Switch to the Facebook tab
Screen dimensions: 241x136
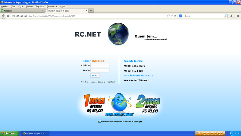[22, 11]
